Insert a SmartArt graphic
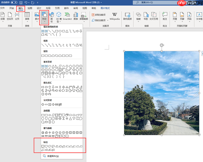203x162 pixels. (67, 16)
